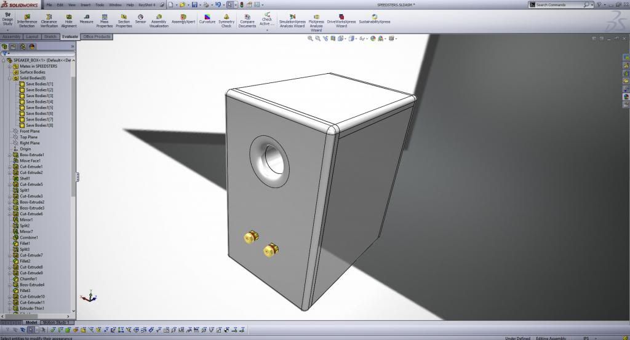630x340 pixels.
Task: Switch to the Office Products tab
Action: coord(97,36)
